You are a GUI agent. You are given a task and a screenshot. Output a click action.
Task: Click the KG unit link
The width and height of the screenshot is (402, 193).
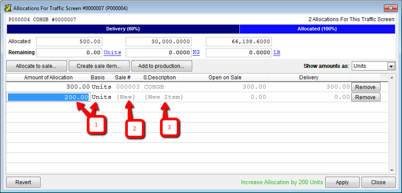click(196, 52)
